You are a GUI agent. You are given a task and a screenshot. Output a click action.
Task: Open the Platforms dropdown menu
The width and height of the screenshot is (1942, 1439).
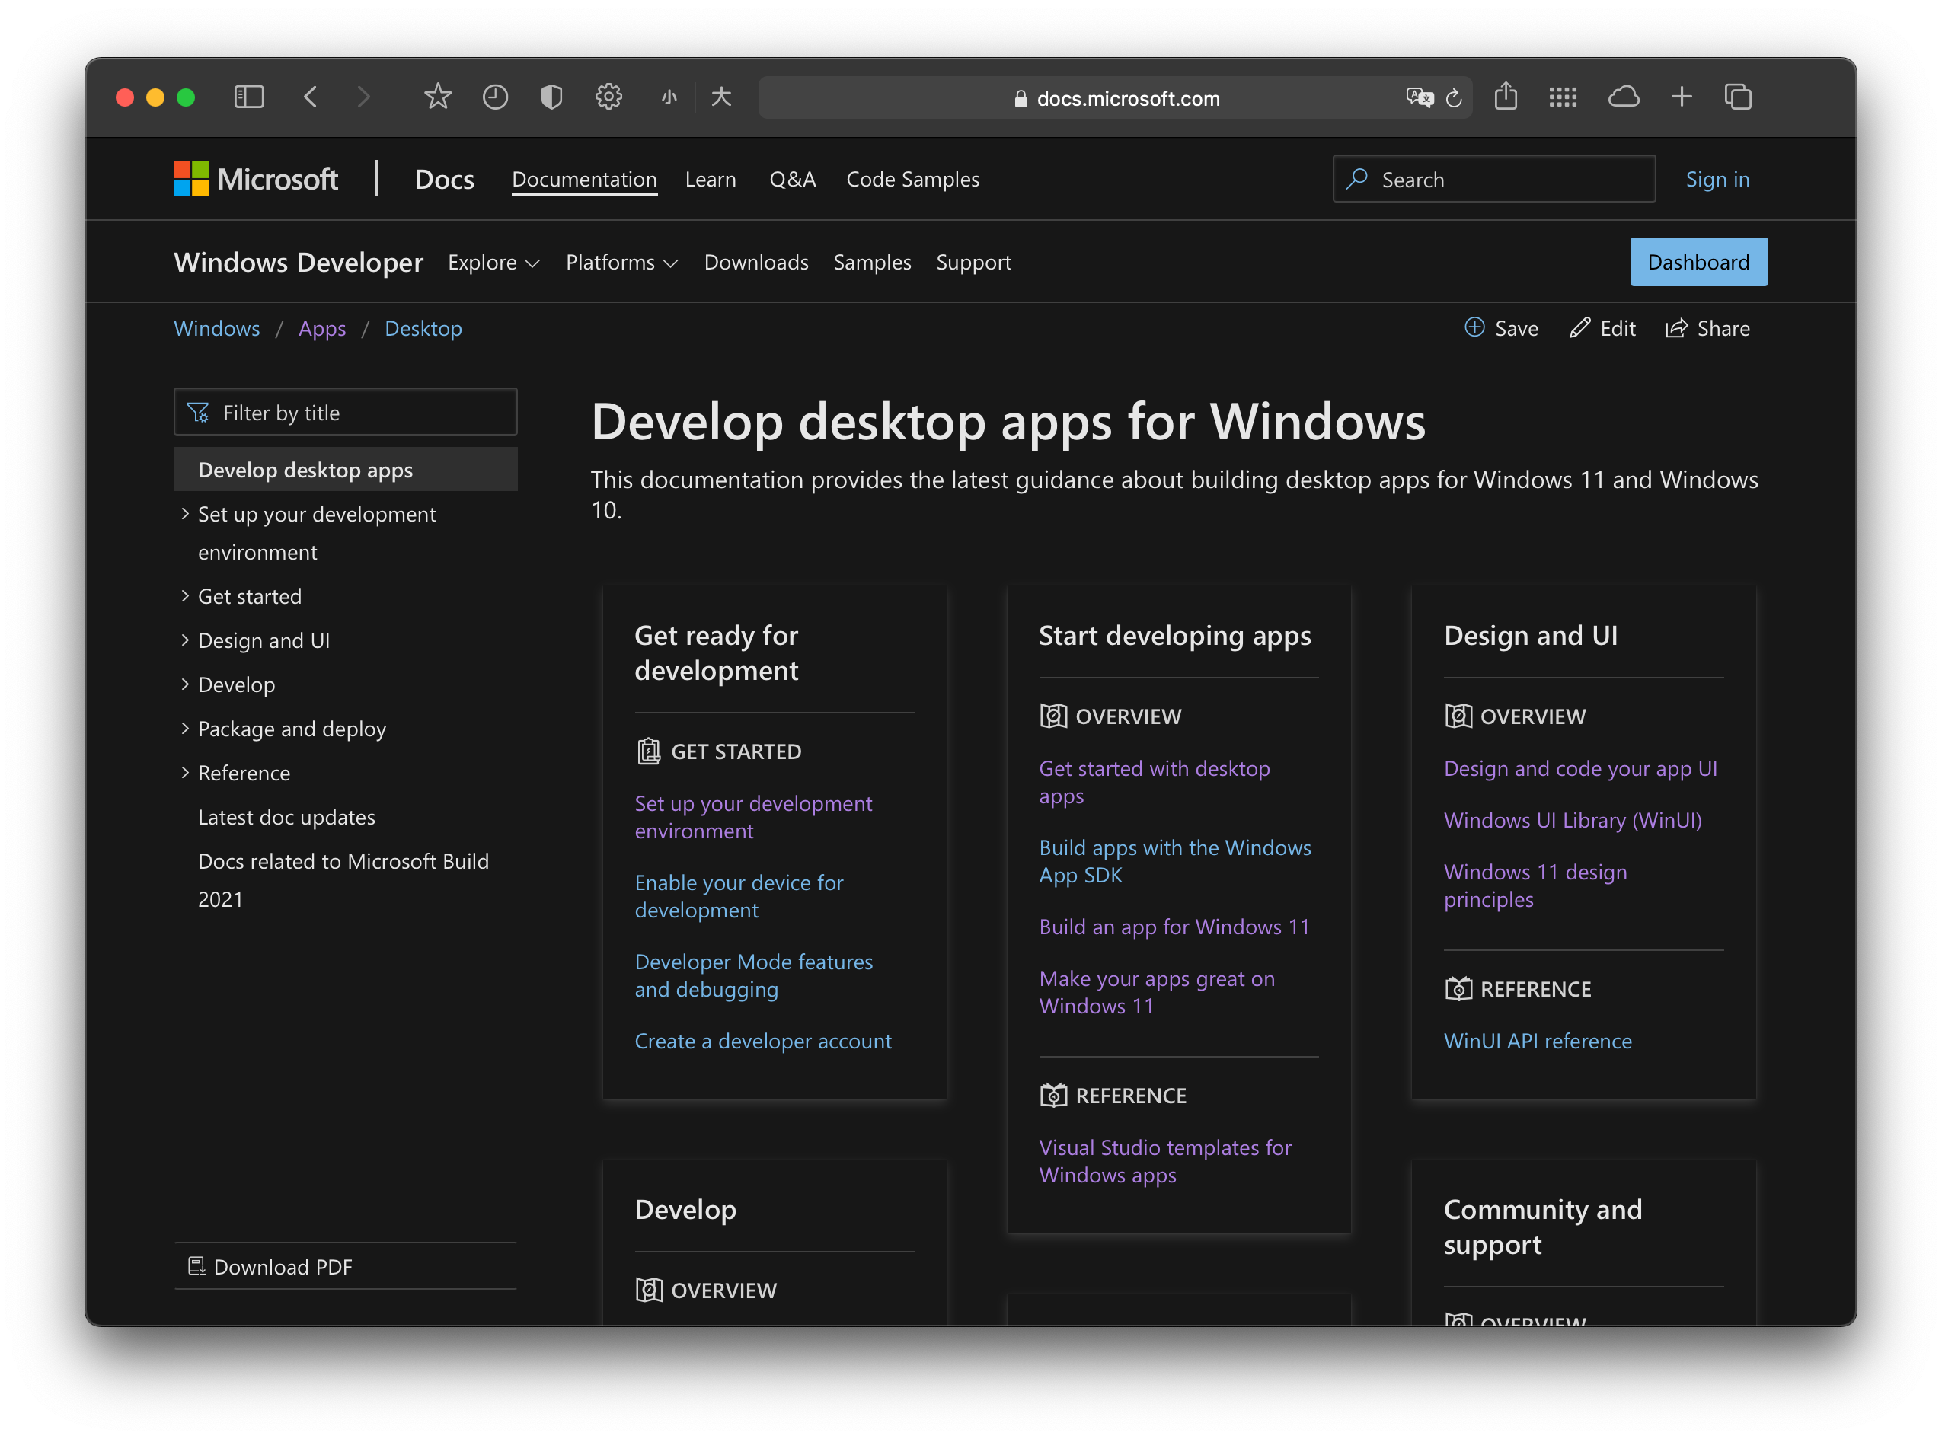coord(621,262)
